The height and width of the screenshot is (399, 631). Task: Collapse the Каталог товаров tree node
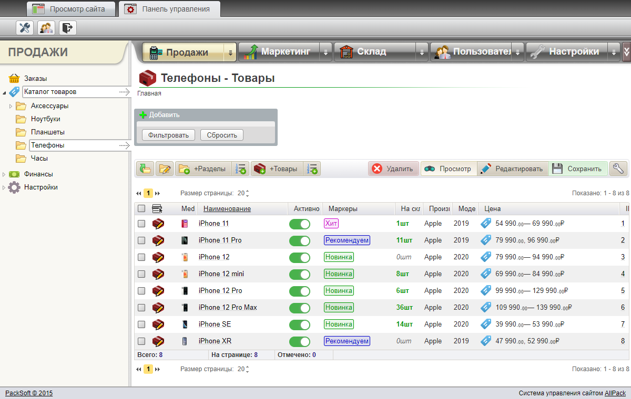pos(4,92)
